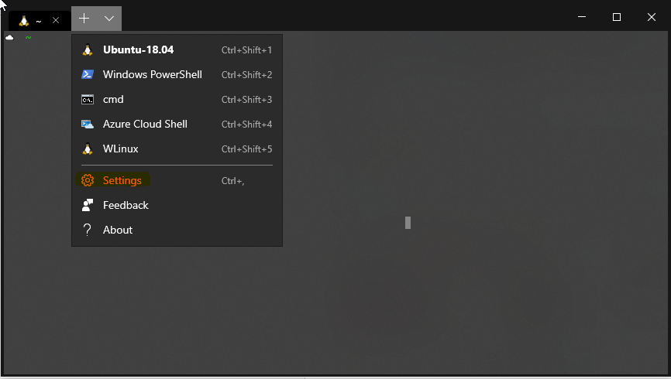Image resolution: width=671 pixels, height=379 pixels.
Task: Click the Azure Cloud Shell icon
Action: [88, 125]
